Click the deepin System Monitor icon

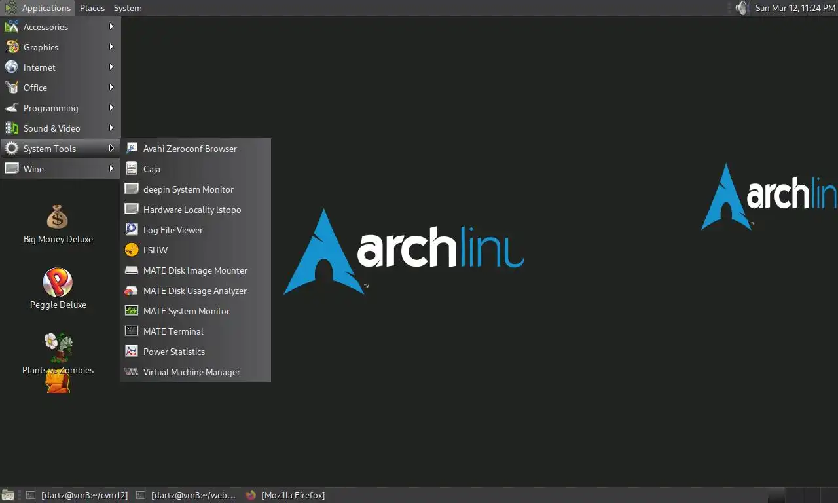[x=132, y=189]
